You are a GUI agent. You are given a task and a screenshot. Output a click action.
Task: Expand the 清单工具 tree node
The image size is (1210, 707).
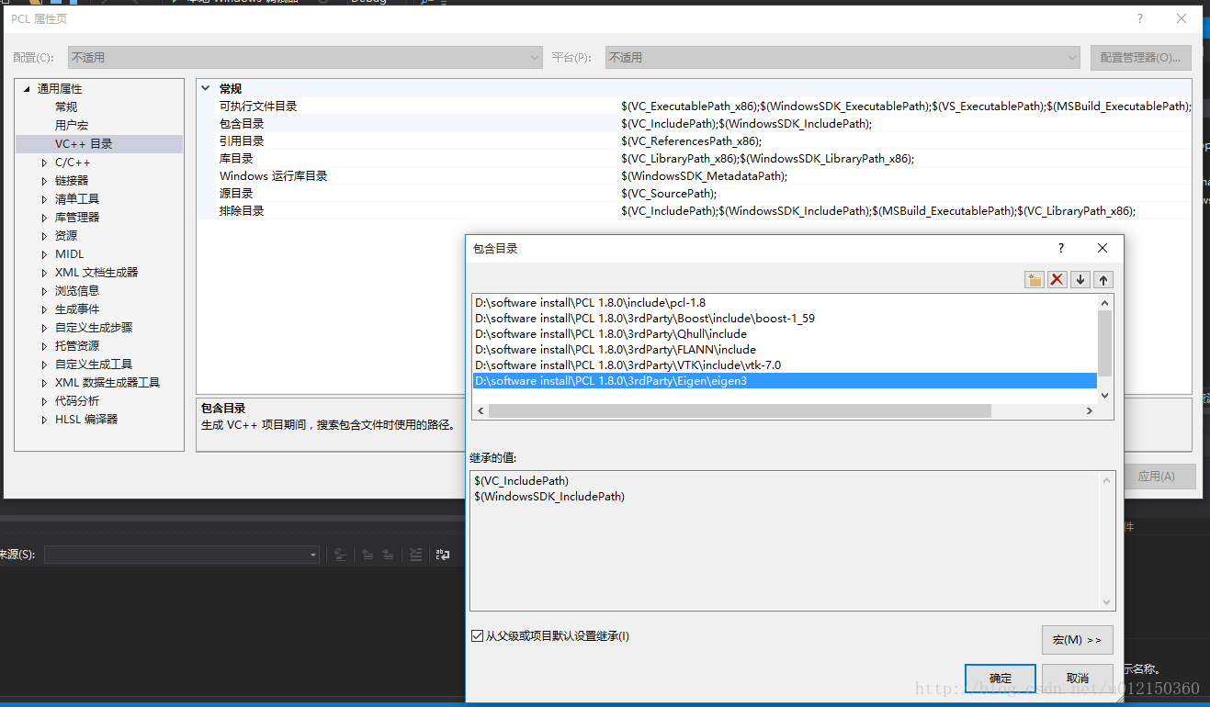click(x=44, y=199)
